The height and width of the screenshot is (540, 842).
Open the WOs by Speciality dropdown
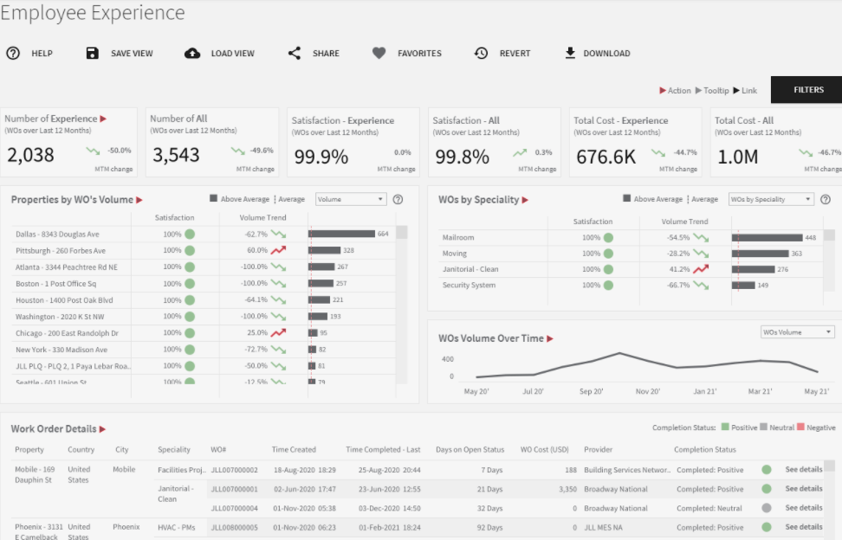(771, 199)
